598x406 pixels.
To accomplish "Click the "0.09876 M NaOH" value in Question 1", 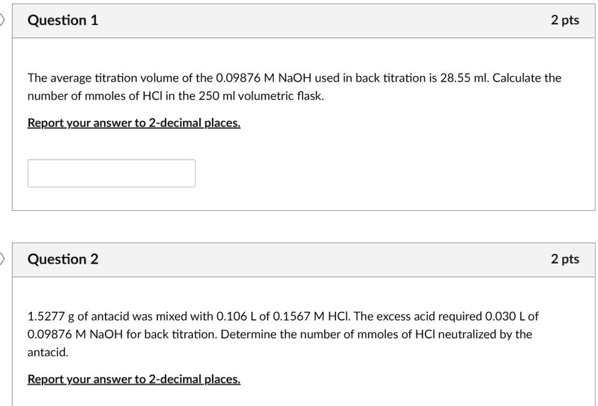I will [x=264, y=78].
